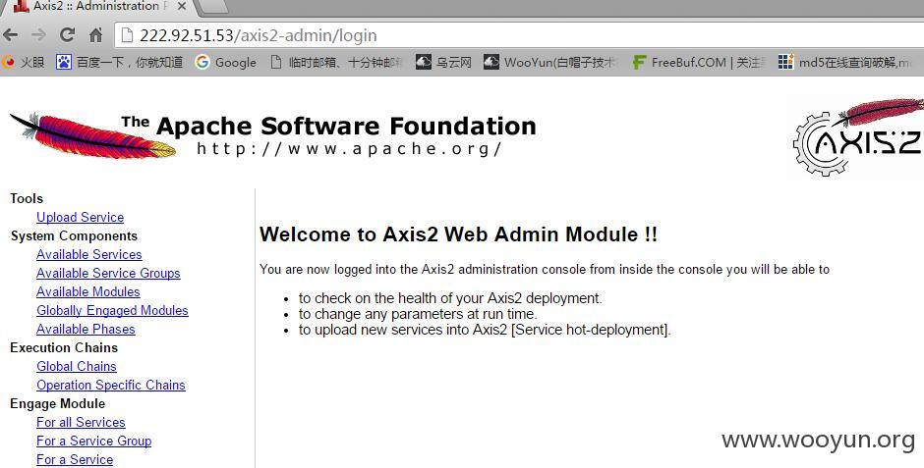
Task: Open the Google bookmark
Action: (226, 62)
